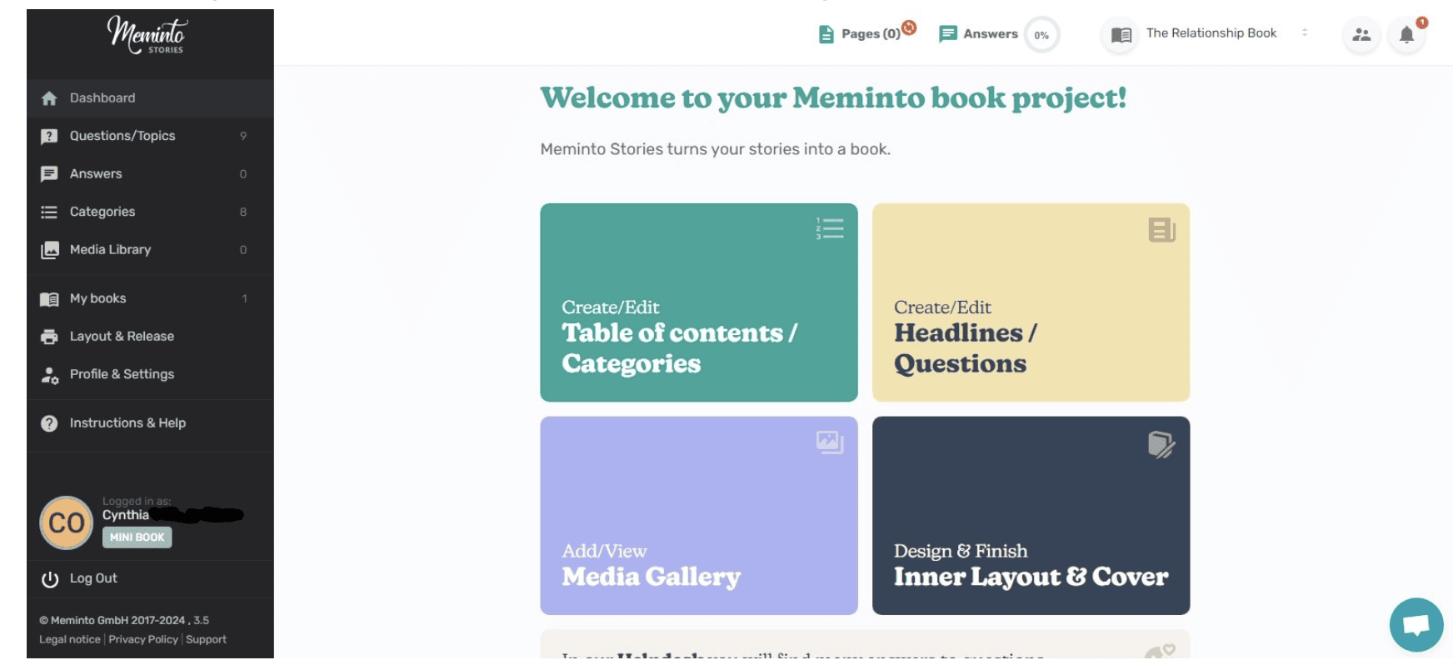Click the CO user avatar
Viewport: 1453px width, 670px height.
pos(66,522)
